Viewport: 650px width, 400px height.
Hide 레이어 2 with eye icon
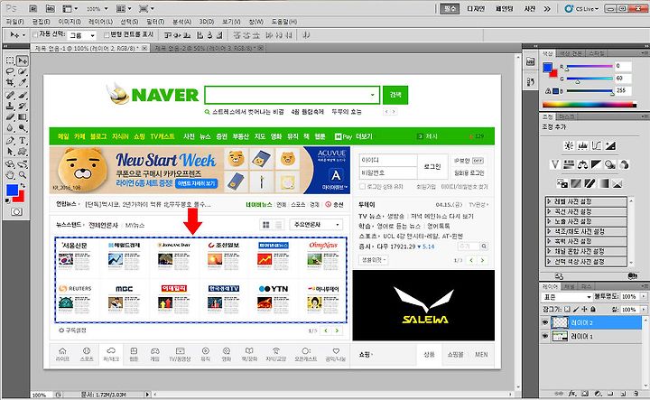(544, 322)
